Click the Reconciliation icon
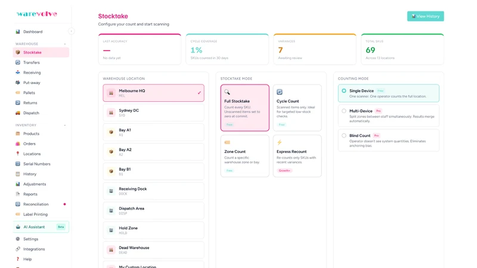The image size is (477, 268). 18,204
